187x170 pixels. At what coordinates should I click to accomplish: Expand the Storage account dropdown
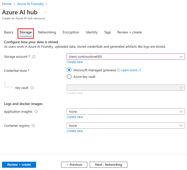pos(126,56)
